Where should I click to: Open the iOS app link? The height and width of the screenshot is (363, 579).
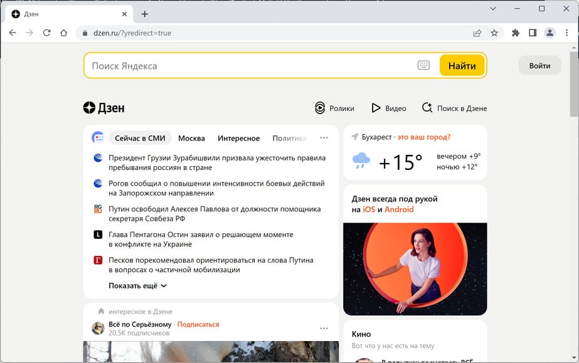(369, 209)
